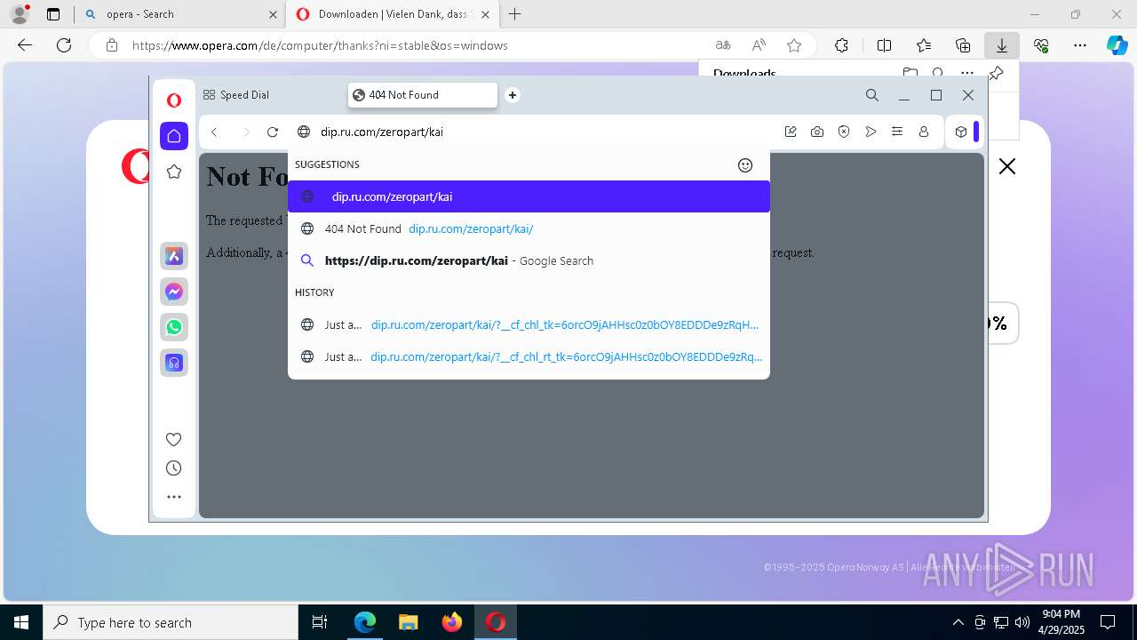Viewport: 1137px width, 640px height.
Task: Close the 'opera - Search' Edge tab
Action: click(273, 14)
